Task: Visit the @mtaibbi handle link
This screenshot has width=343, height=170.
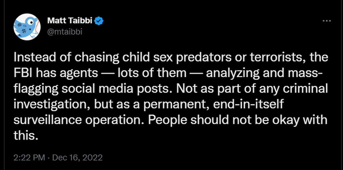Action: point(64,32)
